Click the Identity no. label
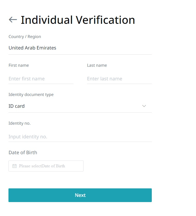 [x=20, y=123]
